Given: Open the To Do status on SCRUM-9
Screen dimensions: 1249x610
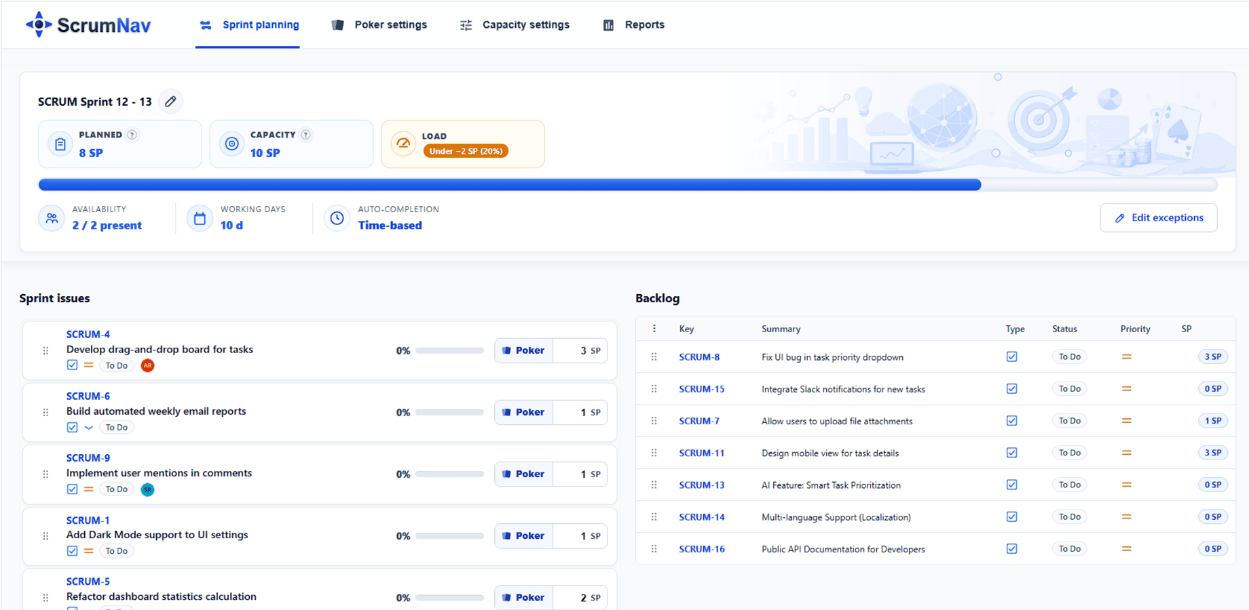Looking at the screenshot, I should [x=117, y=489].
